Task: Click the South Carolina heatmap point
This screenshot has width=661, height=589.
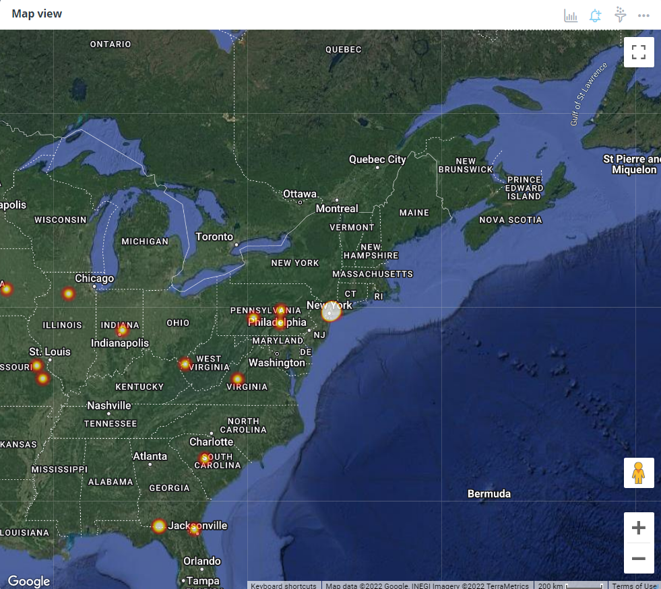Action: pos(205,460)
